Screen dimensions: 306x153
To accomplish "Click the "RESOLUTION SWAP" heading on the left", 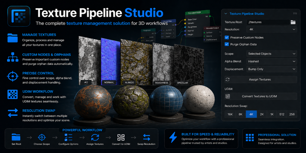I will tap(39, 111).
